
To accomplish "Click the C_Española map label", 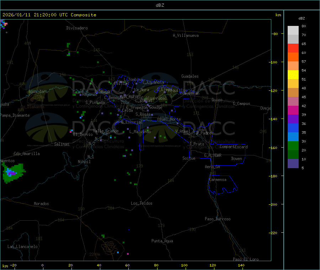I will tap(153, 82).
